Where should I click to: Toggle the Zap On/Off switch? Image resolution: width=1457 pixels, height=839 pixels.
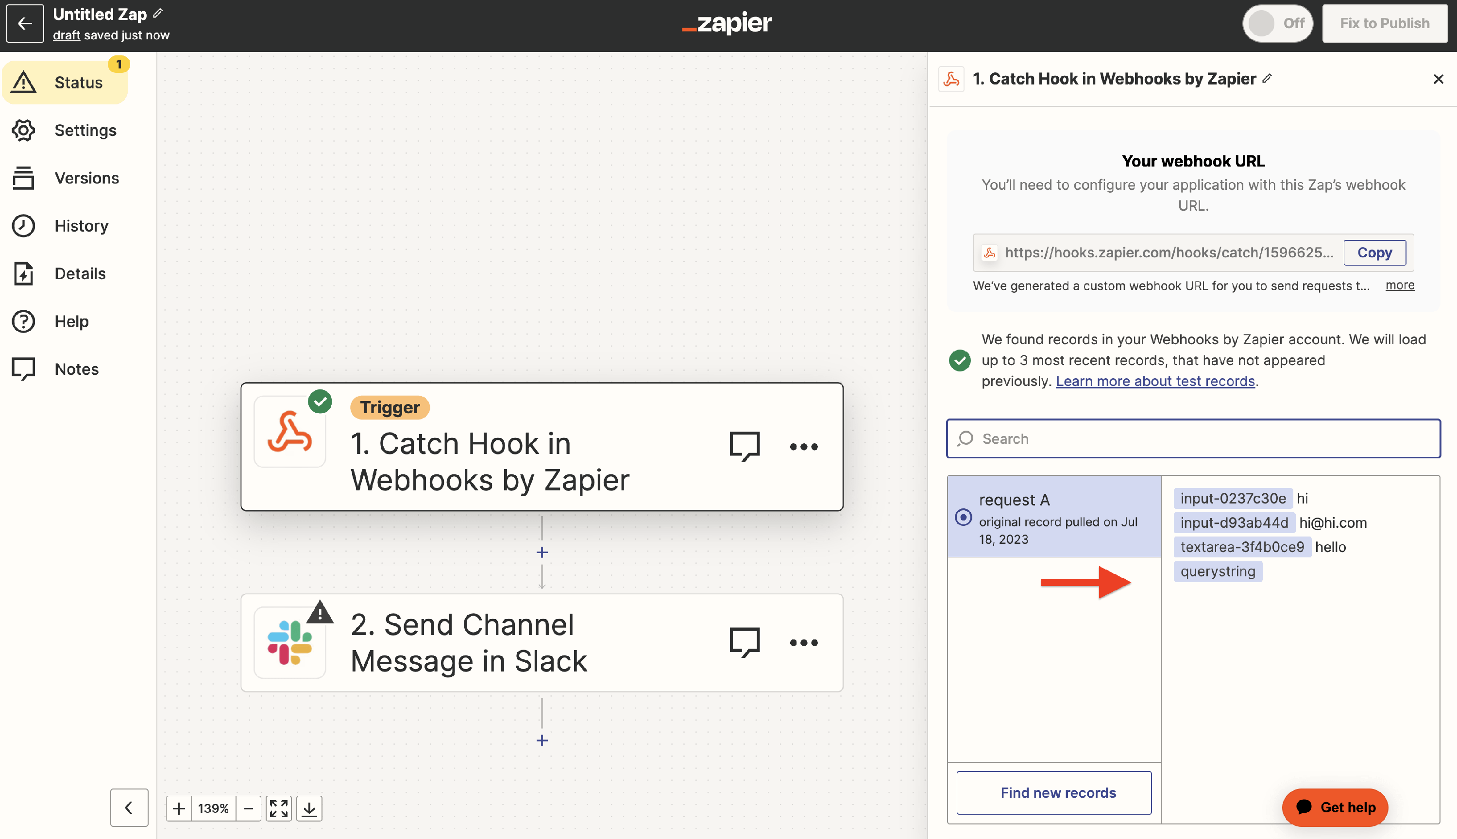click(1277, 24)
